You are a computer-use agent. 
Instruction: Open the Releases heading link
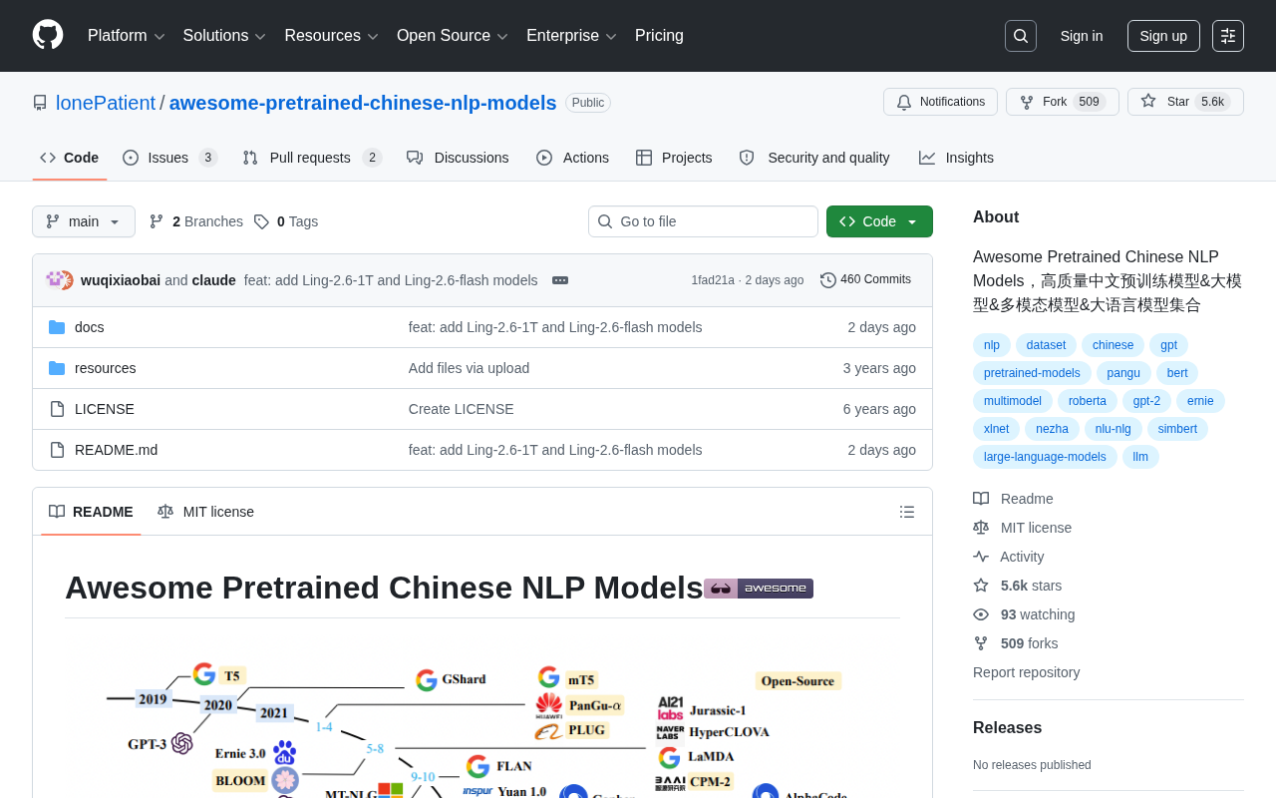(x=1007, y=728)
